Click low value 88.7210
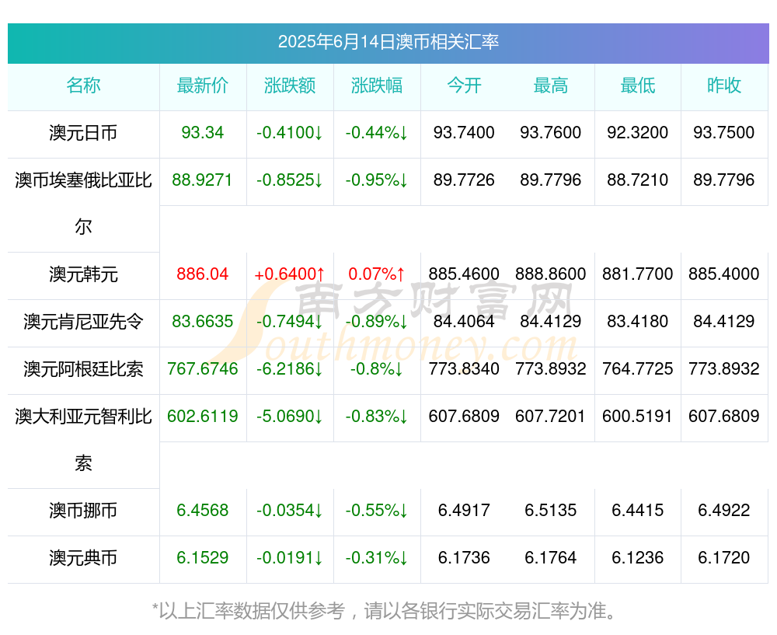 [638, 180]
